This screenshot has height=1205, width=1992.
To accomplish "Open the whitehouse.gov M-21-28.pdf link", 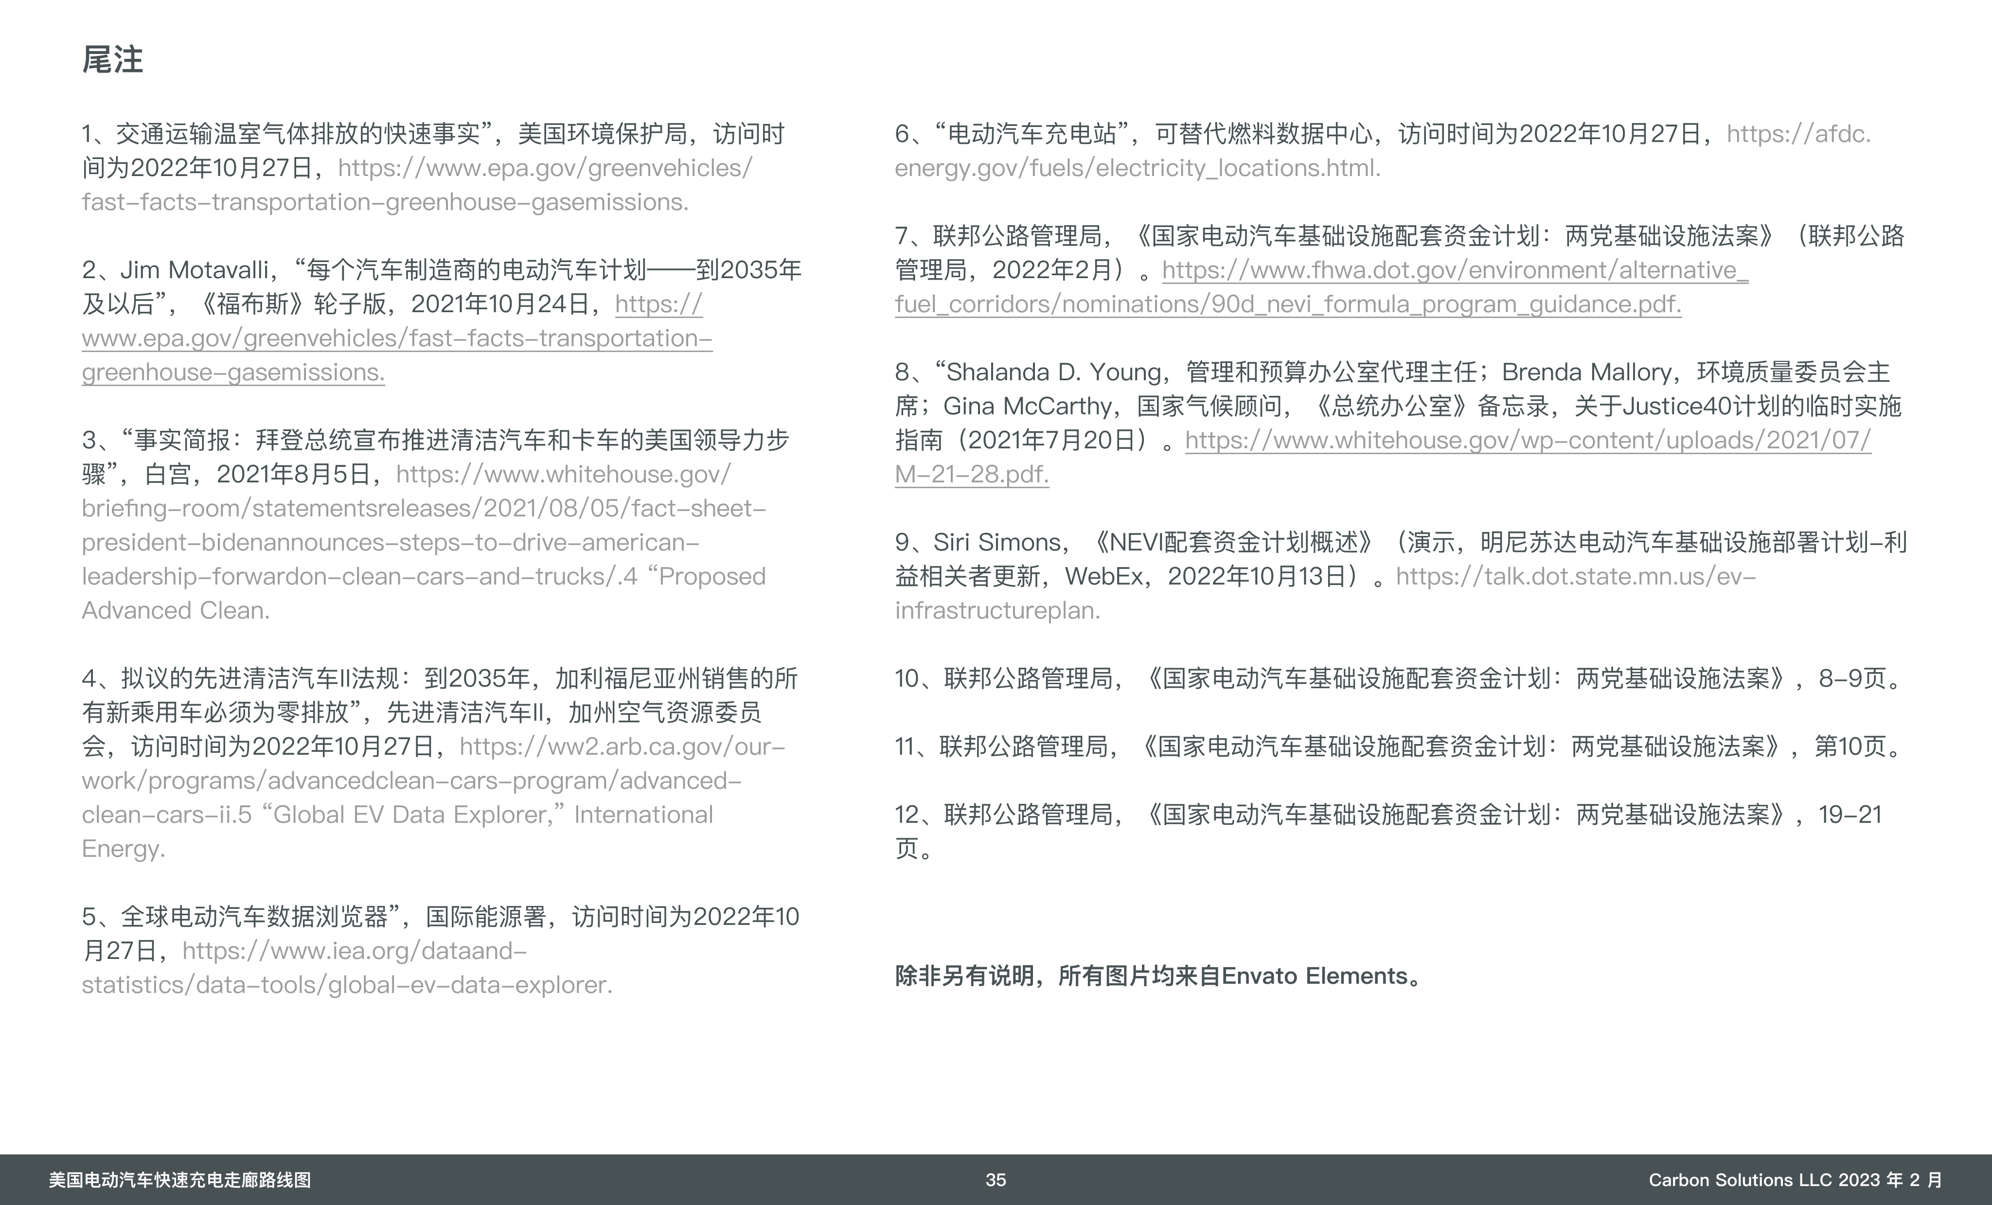I will [x=1527, y=441].
